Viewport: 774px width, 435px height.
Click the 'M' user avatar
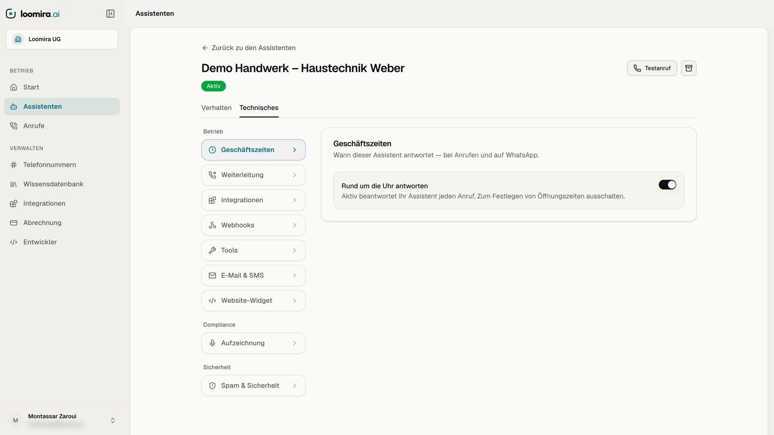click(x=15, y=420)
